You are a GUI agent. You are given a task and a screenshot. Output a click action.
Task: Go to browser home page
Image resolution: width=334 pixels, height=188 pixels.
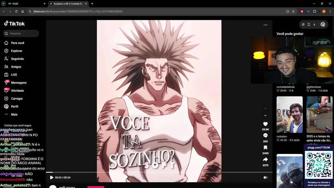point(22,11)
